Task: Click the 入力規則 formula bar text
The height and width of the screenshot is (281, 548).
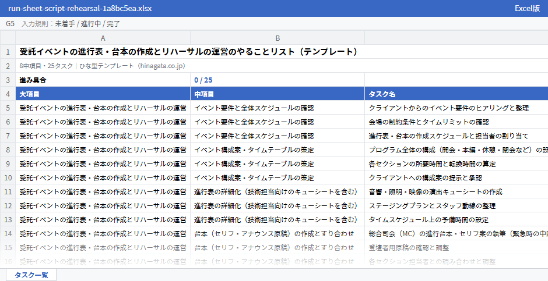Action: point(71,24)
